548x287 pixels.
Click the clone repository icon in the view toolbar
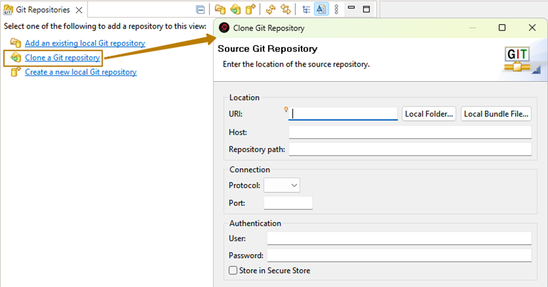click(x=235, y=10)
